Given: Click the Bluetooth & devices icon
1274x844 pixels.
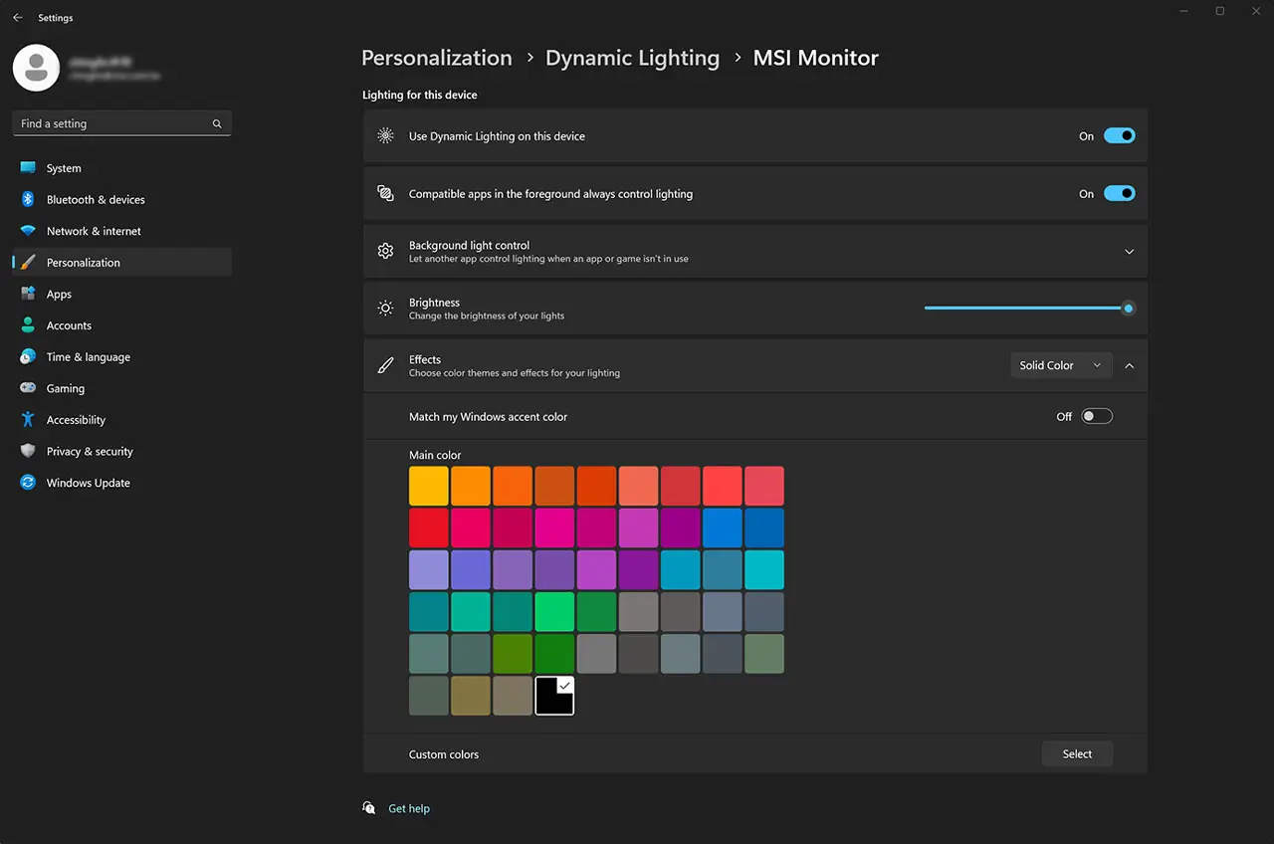Looking at the screenshot, I should [28, 199].
